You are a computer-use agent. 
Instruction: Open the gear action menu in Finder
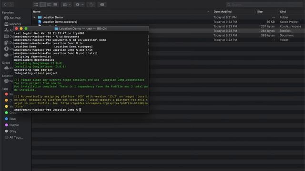point(79,4)
